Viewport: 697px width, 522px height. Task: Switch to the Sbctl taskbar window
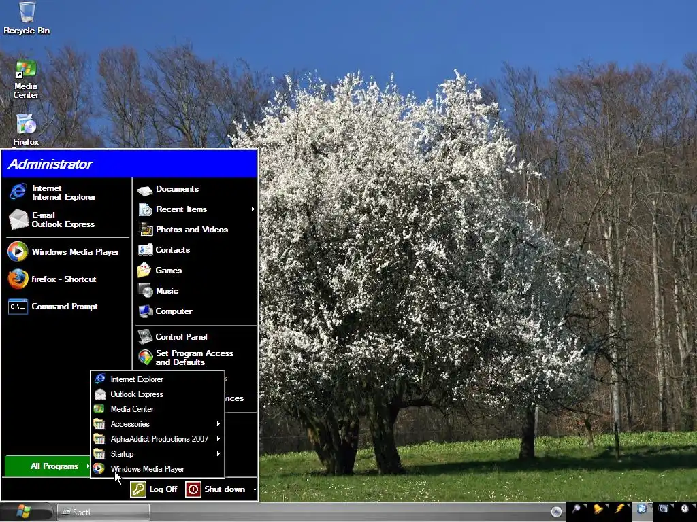(x=103, y=512)
